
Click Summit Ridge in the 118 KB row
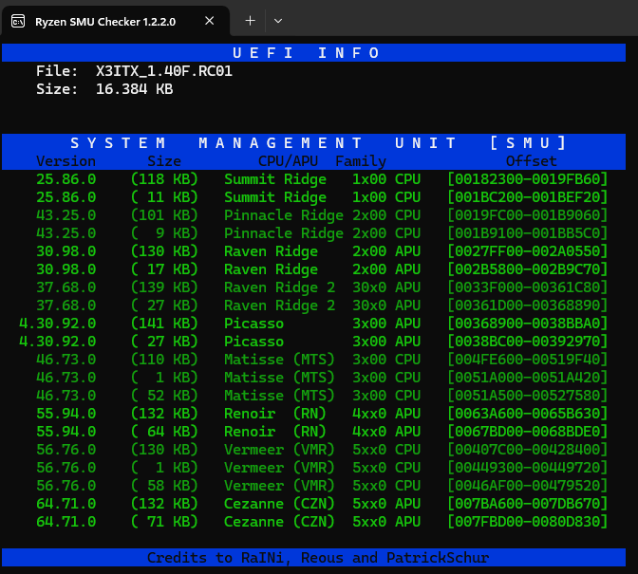pos(275,179)
